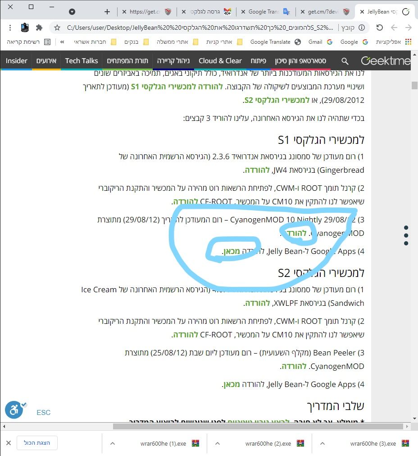Click the profile avatar icon
Image resolution: width=418 pixels, height=456 pixels.
[x=25, y=28]
